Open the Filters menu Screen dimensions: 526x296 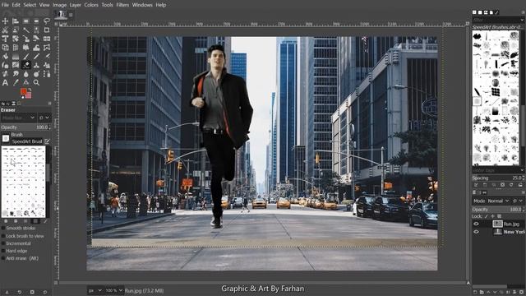click(122, 5)
